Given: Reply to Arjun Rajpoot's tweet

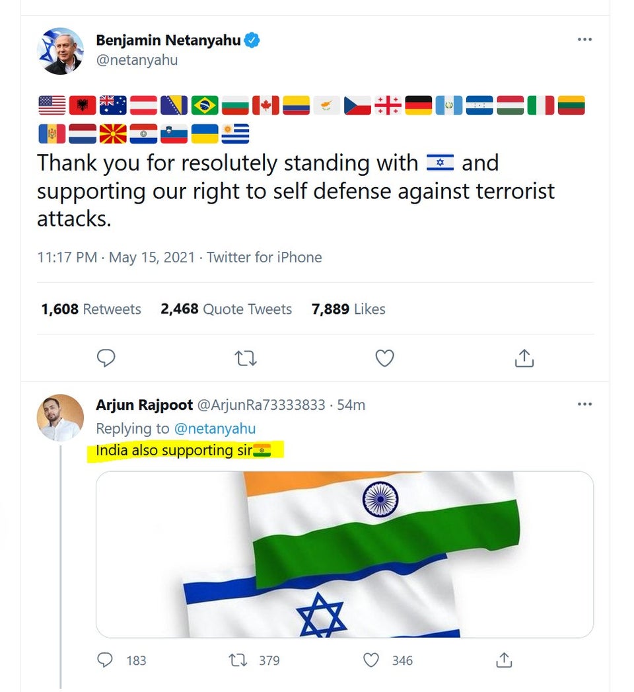Looking at the screenshot, I should point(107,660).
